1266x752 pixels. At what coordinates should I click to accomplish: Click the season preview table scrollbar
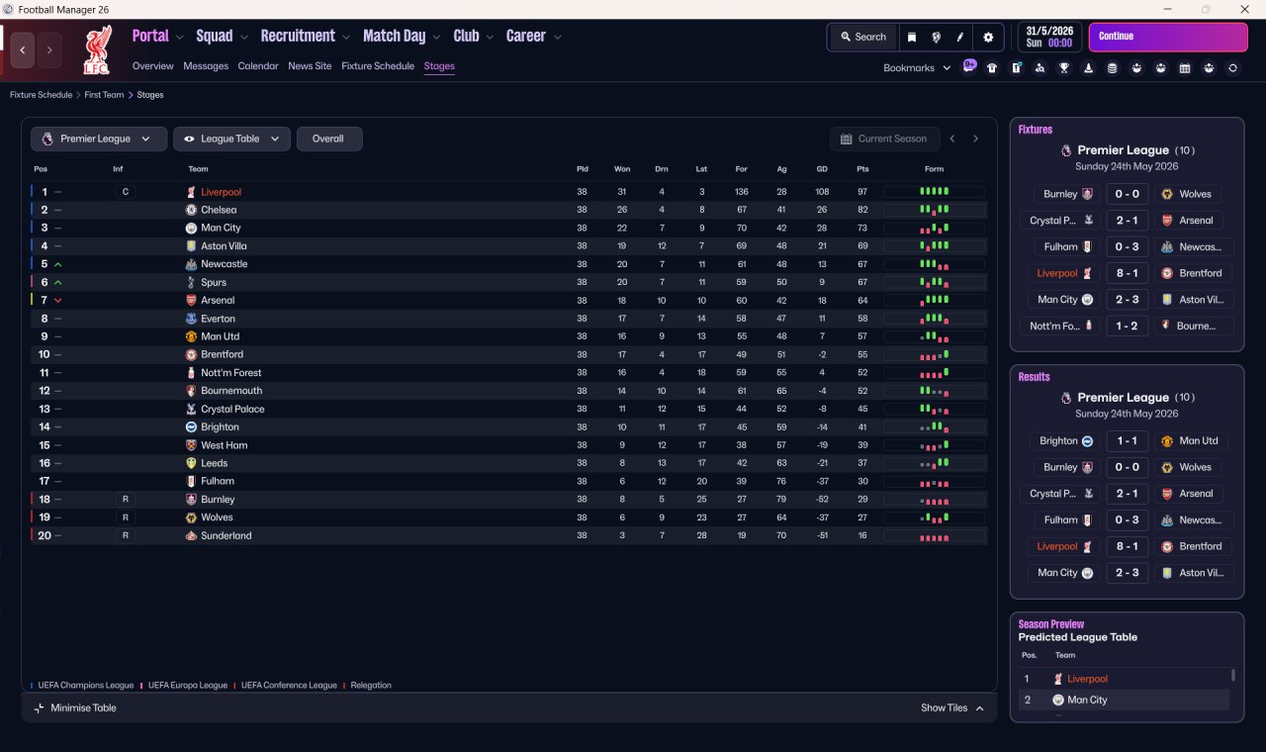(1232, 676)
